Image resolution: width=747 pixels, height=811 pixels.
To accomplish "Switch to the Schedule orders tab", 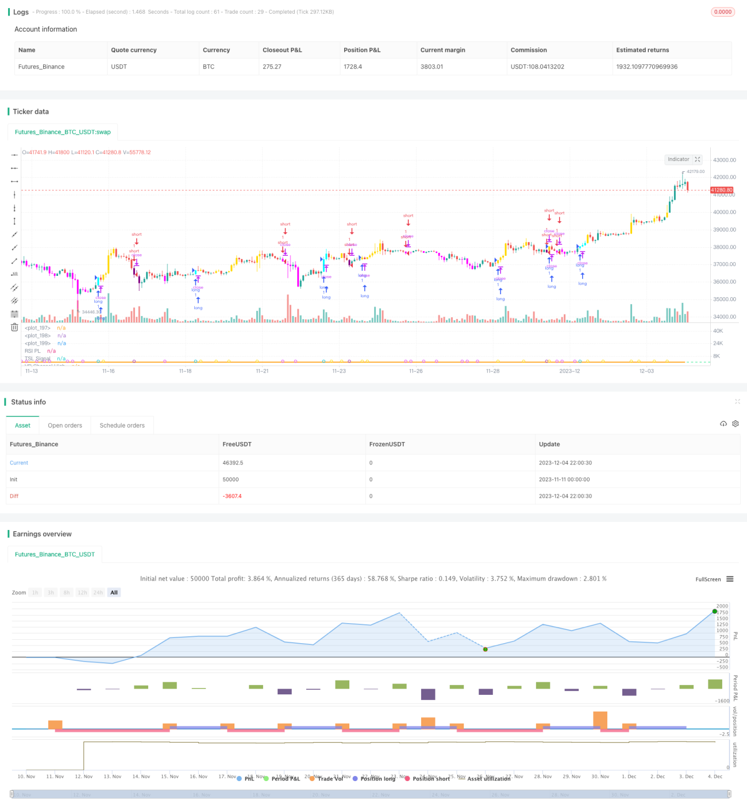I will point(122,425).
